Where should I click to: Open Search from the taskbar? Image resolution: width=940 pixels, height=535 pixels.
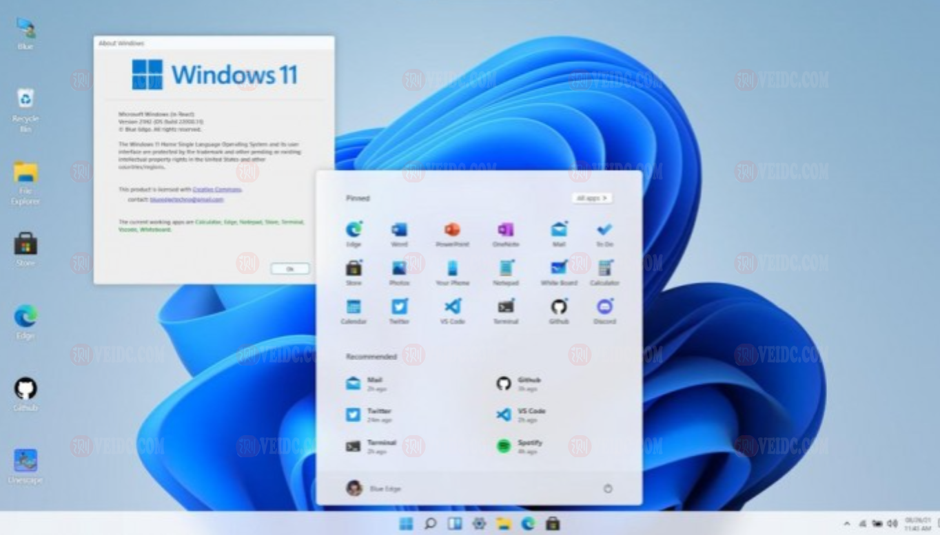pos(431,524)
